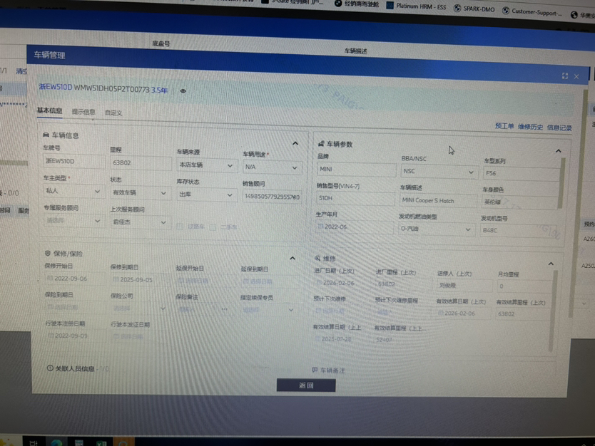The image size is (595, 446).
Task: Click the 返回 button
Action: 306,385
